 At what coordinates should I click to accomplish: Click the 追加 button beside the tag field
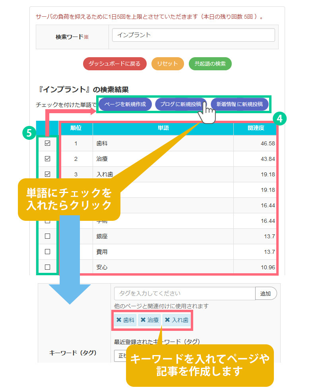(266, 294)
